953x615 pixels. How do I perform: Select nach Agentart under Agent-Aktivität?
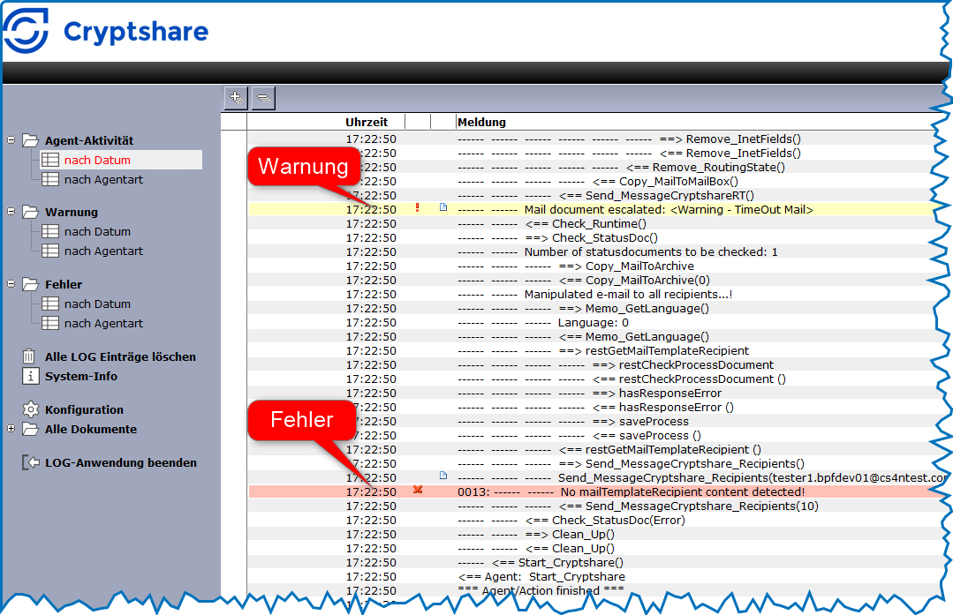[103, 179]
